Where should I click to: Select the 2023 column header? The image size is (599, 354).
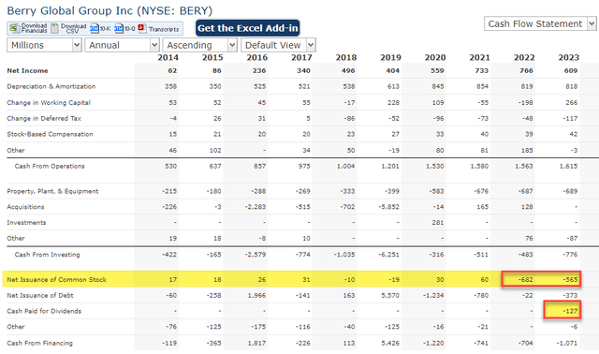tap(569, 58)
